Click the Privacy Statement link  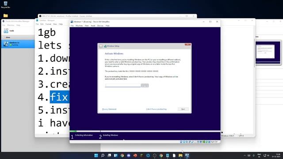click(x=109, y=109)
